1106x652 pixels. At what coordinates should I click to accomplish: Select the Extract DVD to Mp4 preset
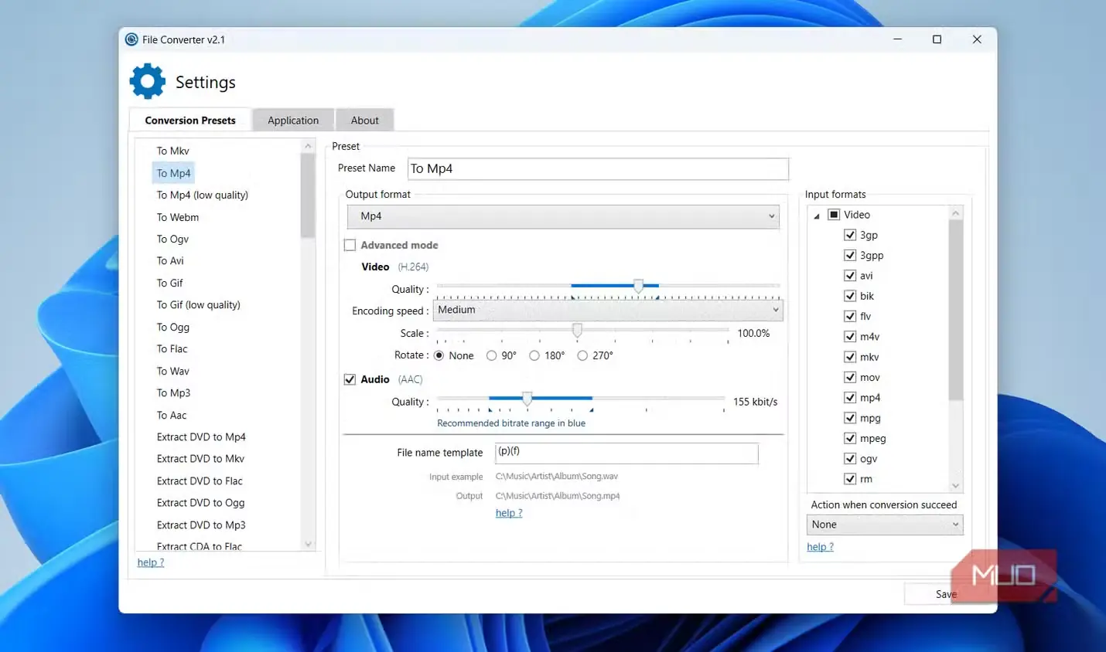click(x=201, y=436)
